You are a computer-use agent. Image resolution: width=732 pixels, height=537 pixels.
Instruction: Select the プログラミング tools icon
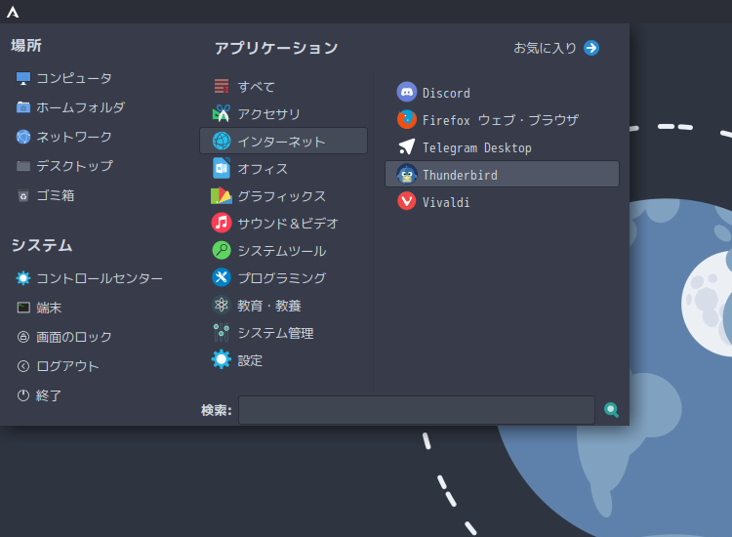(x=222, y=277)
